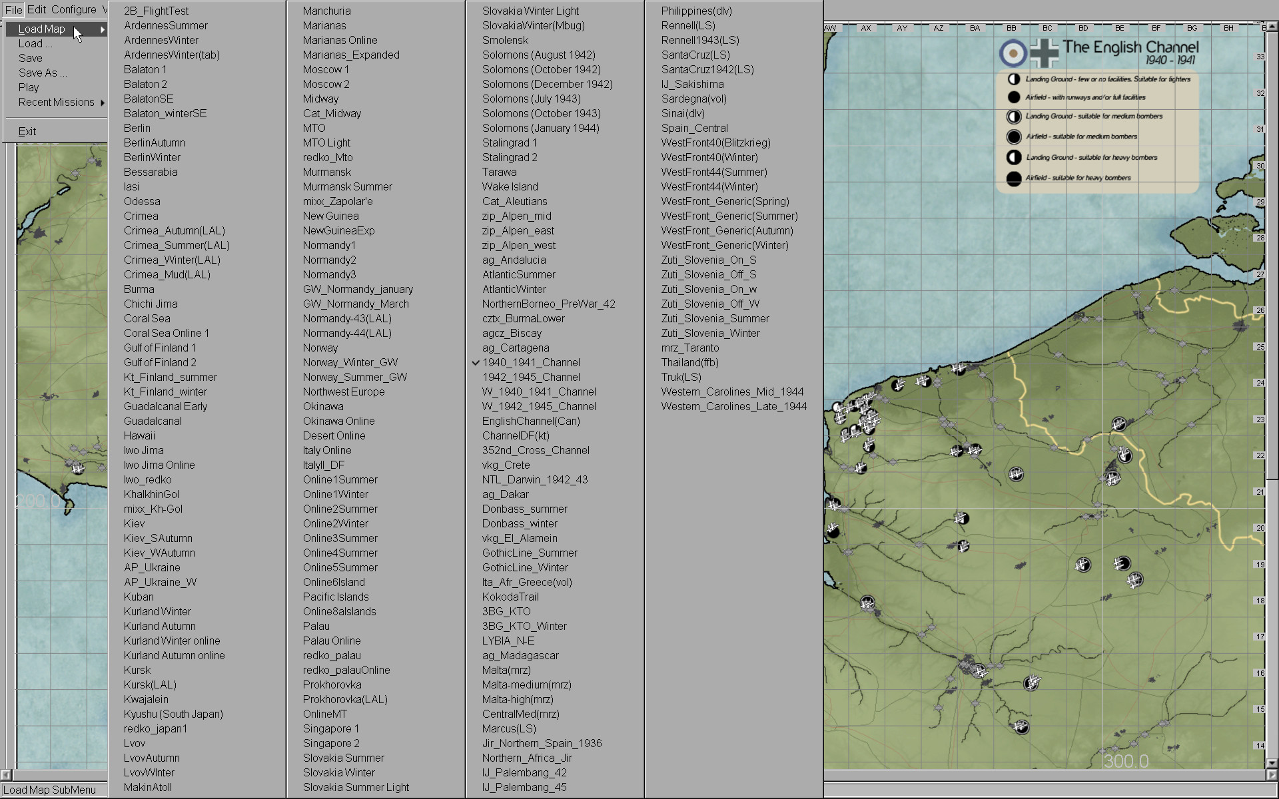Open the Configure menu
1279x799 pixels.
pos(73,9)
